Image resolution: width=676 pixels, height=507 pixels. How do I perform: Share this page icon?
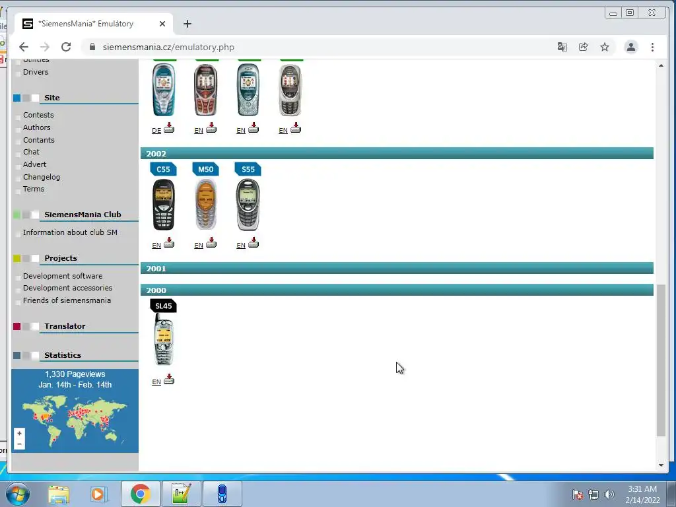[x=584, y=47]
